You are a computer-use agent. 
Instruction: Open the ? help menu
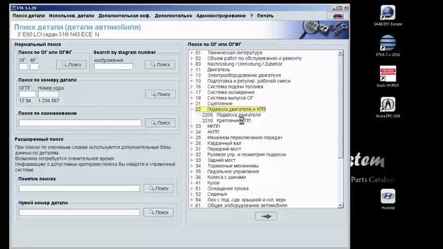[251, 16]
